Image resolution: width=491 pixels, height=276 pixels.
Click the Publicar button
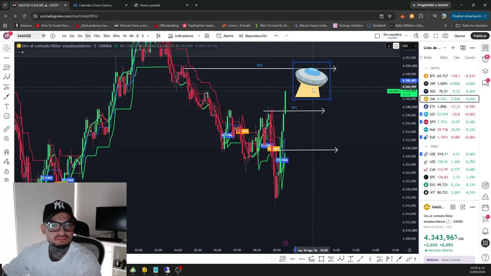click(x=479, y=36)
